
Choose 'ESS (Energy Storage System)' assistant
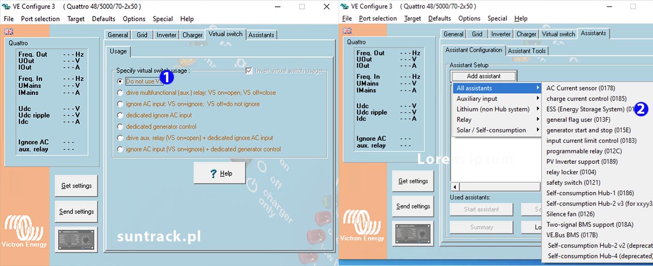[598, 109]
